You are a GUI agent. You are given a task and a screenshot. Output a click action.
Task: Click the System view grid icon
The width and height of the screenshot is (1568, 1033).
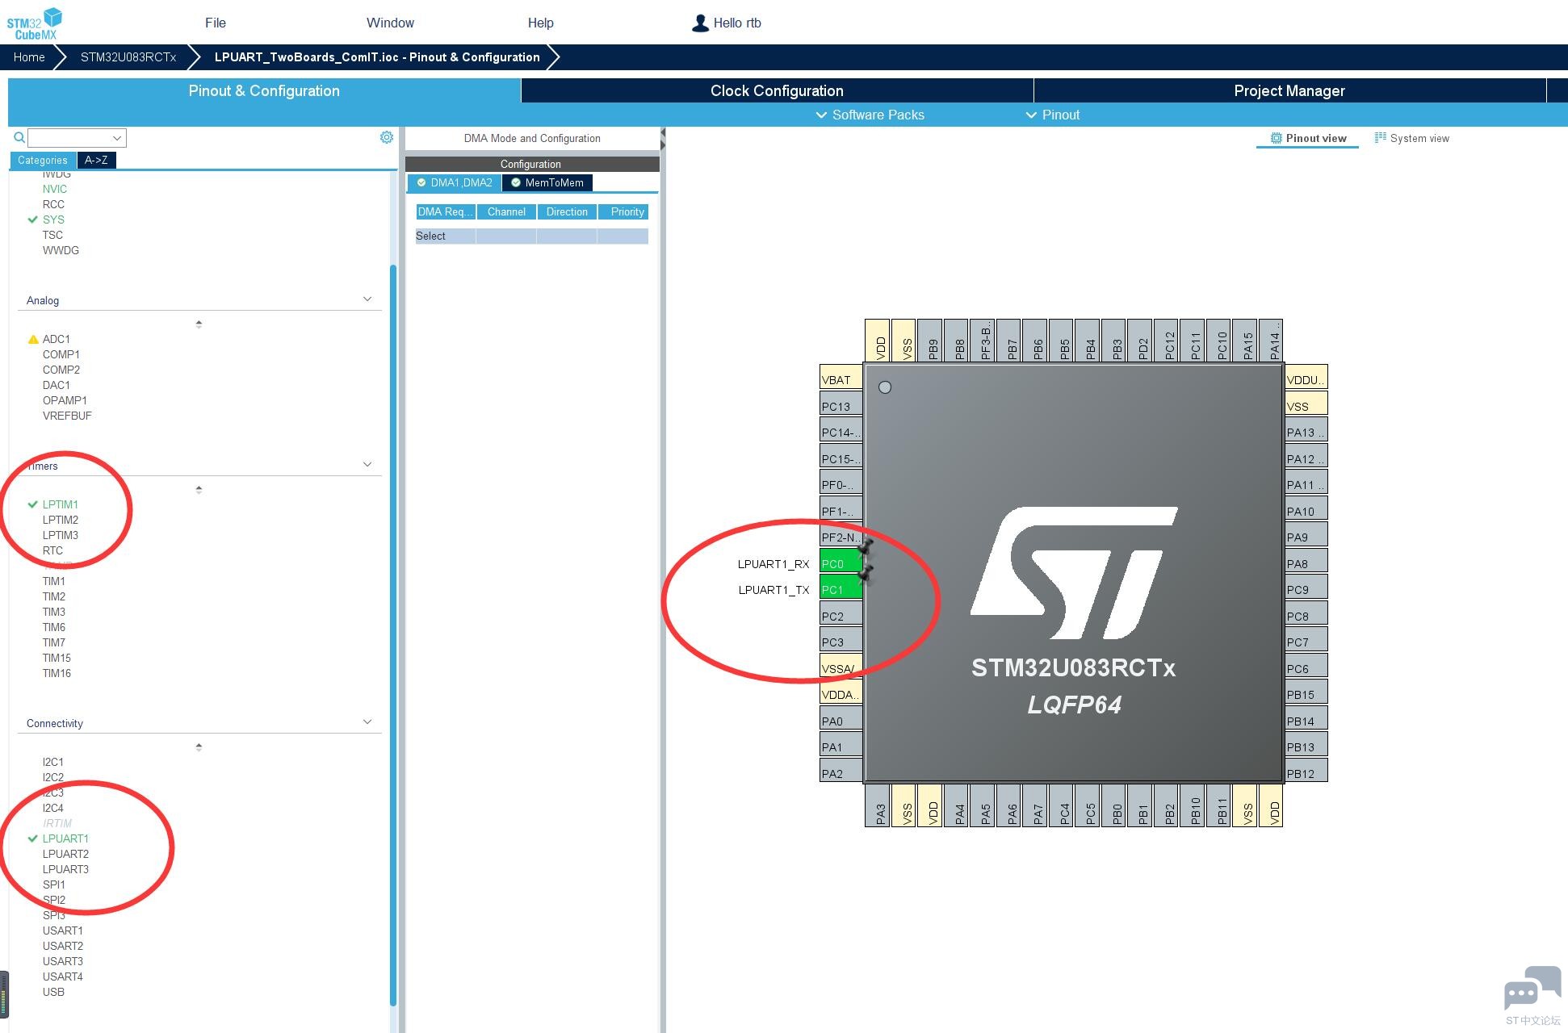(1380, 138)
